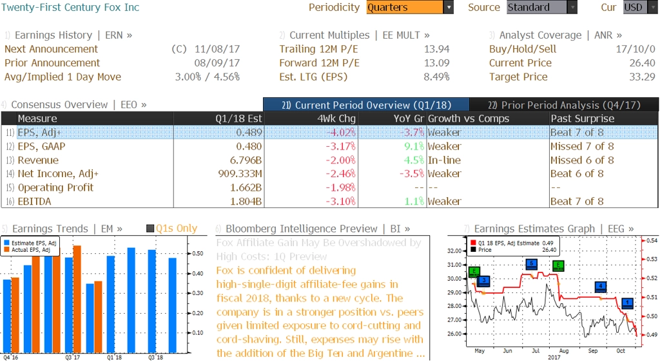Click 'Missed 6 of 8' past surprise
Viewport: 660px width, 362px height.
582,160
